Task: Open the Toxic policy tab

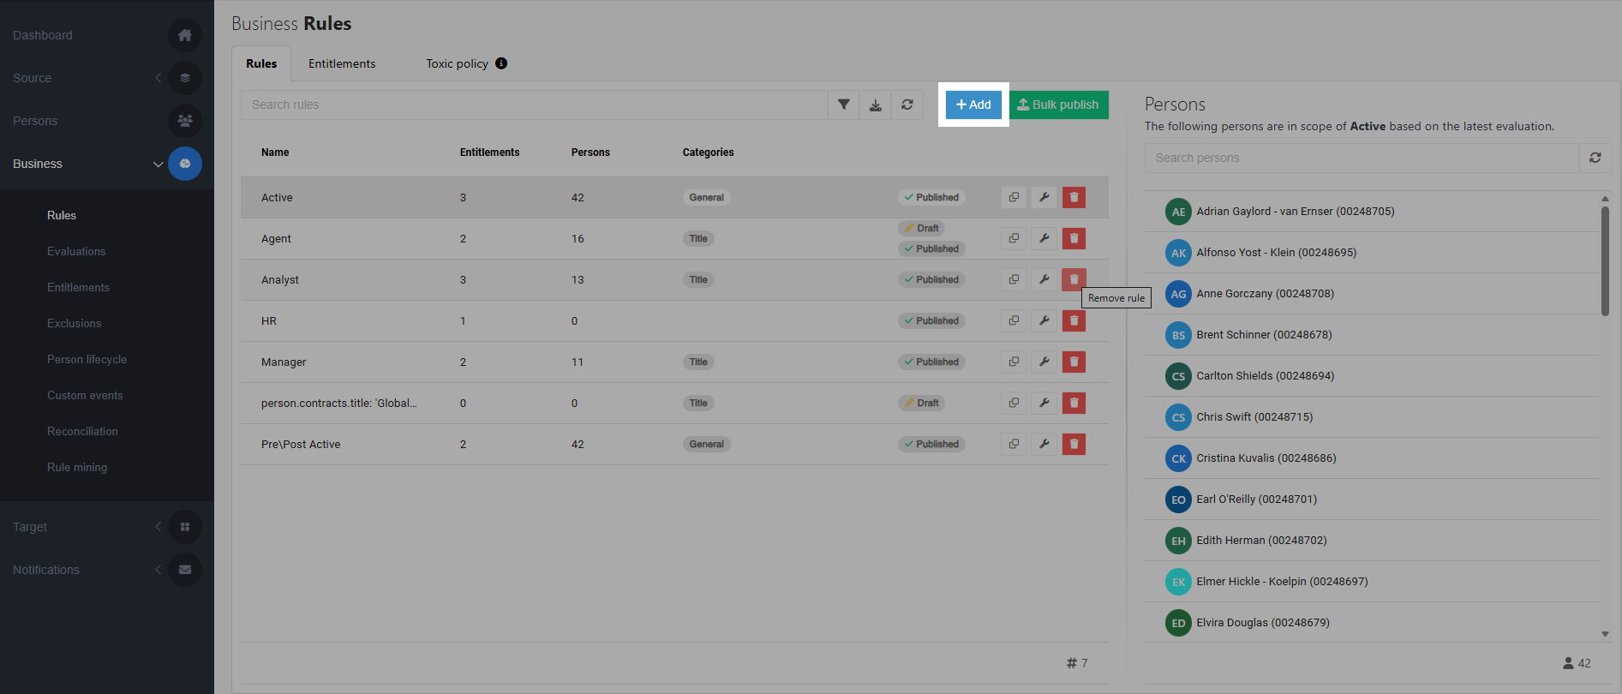Action: (x=458, y=63)
